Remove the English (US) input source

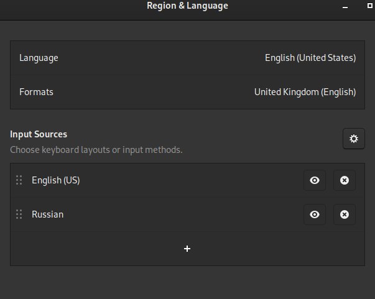(x=345, y=180)
